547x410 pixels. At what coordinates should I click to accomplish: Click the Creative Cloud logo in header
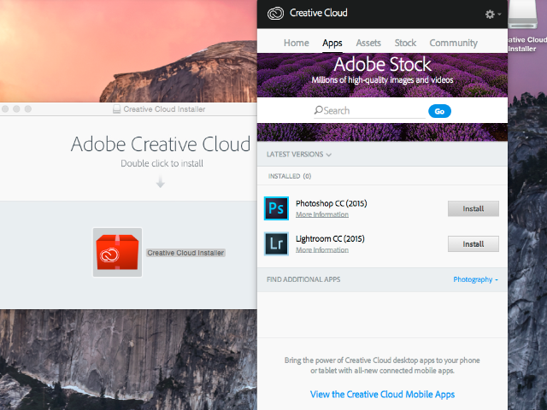click(x=275, y=14)
